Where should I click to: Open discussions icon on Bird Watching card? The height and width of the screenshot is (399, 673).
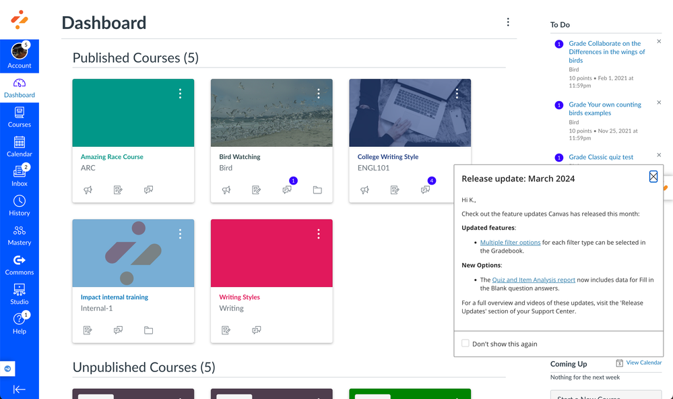(x=287, y=190)
